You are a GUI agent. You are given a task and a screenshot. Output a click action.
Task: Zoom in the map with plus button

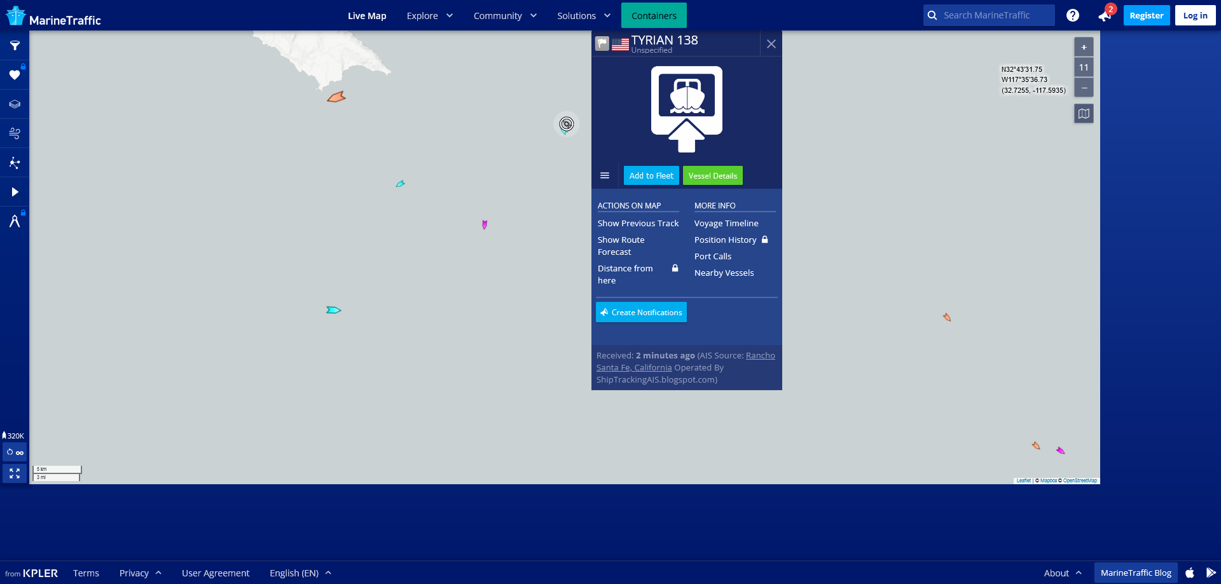point(1084,47)
